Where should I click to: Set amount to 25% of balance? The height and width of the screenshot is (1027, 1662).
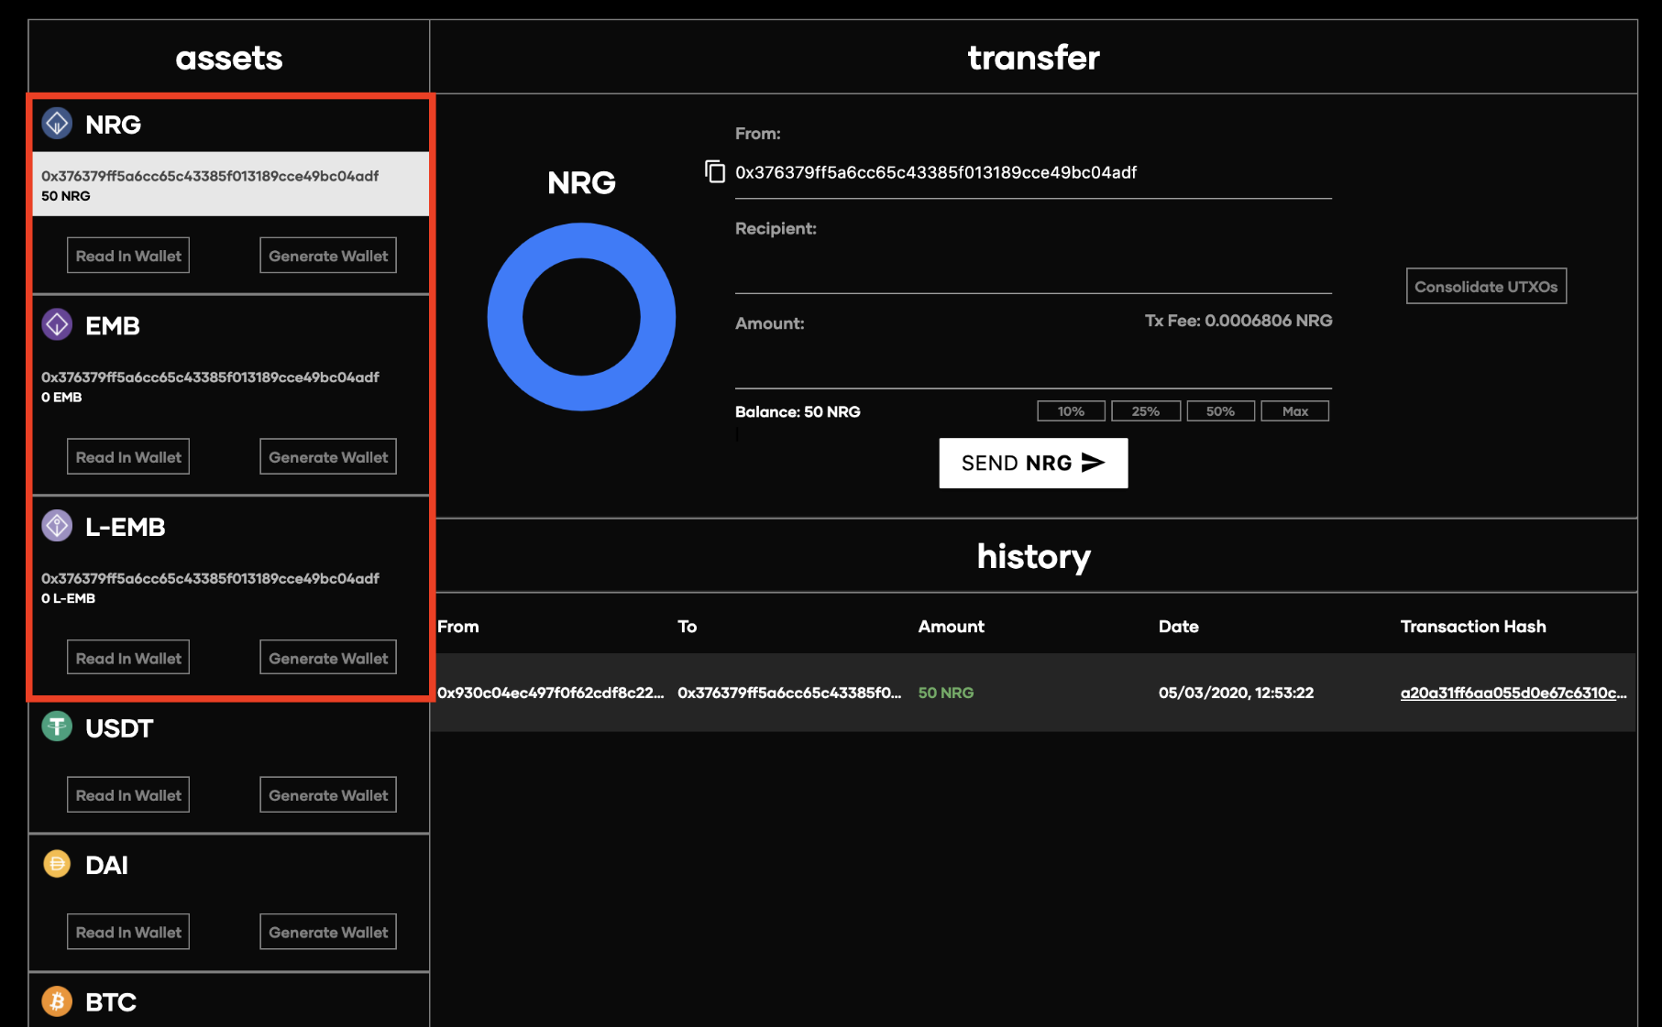[1146, 411]
